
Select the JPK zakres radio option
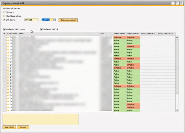(x=4, y=20)
